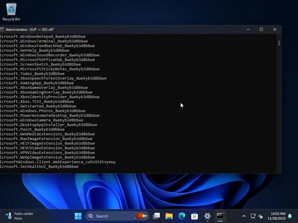298x223 pixels.
Task: Close the UUP -> ISO console window
Action: [275, 29]
